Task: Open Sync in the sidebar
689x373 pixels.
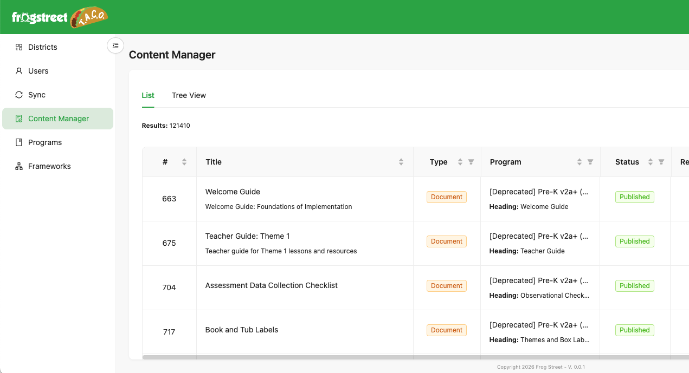Action: pos(57,95)
